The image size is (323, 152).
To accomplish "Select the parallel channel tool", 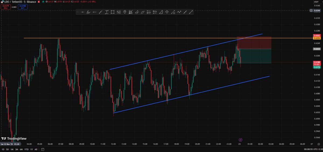I will (137, 12).
